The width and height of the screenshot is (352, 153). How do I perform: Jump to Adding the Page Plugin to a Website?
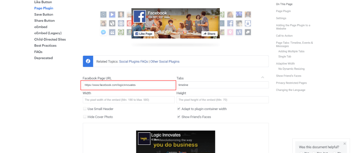coord(293,27)
